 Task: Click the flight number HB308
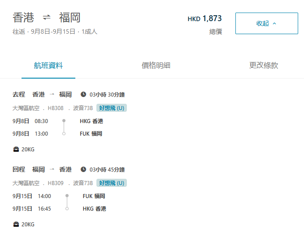(56, 108)
